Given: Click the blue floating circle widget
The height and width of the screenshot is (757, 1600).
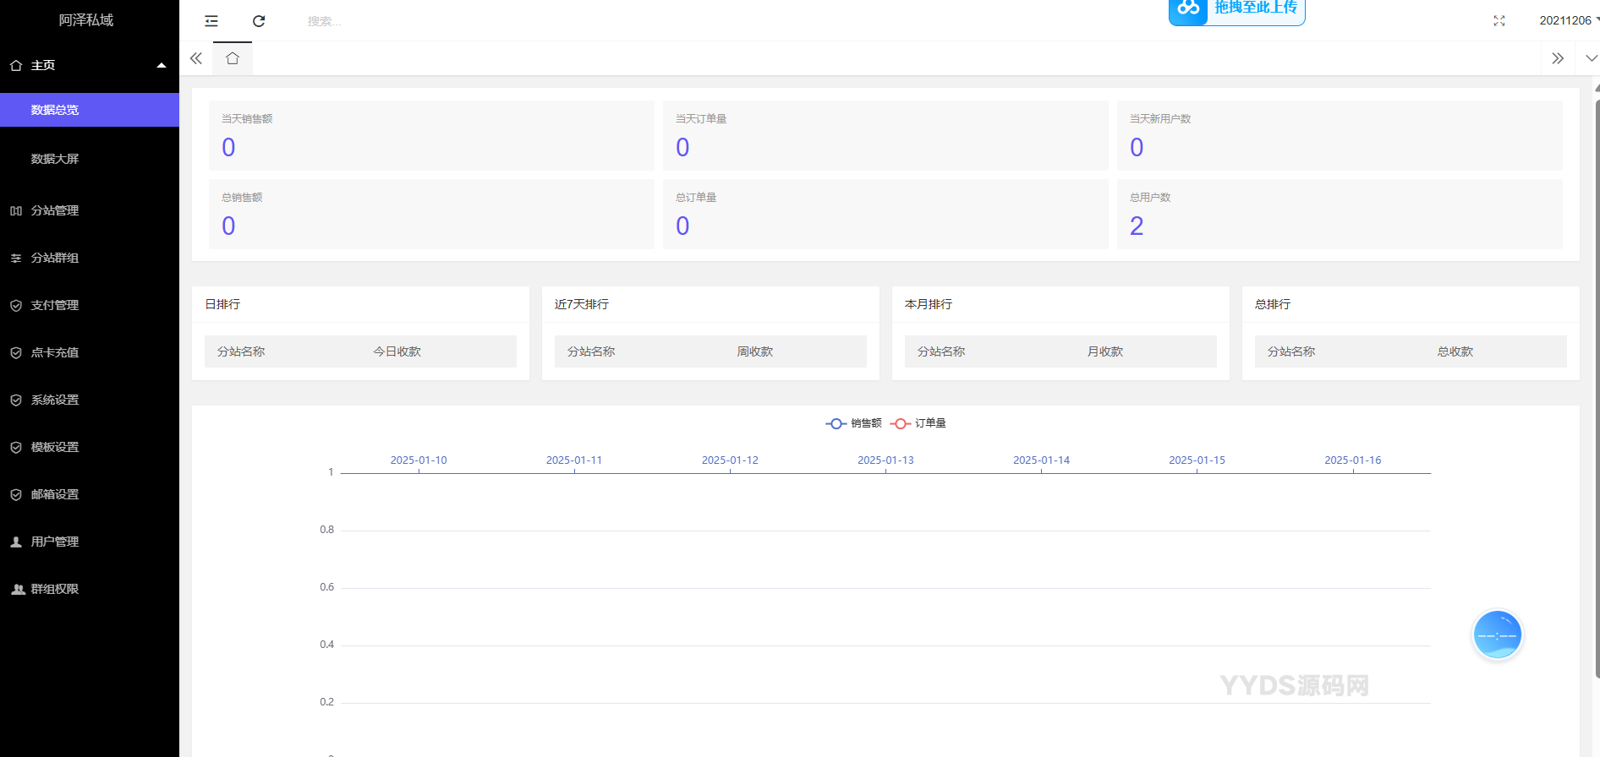Looking at the screenshot, I should (x=1497, y=634).
